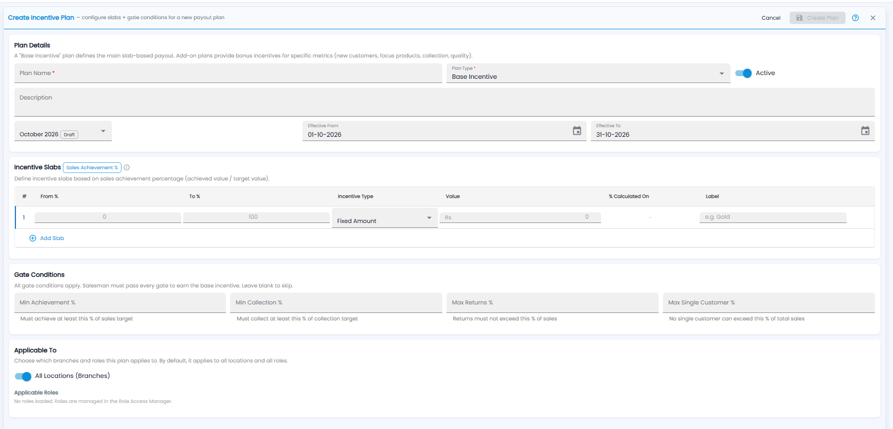Click the From % field in slab 1
The image size is (893, 429).
(x=108, y=217)
